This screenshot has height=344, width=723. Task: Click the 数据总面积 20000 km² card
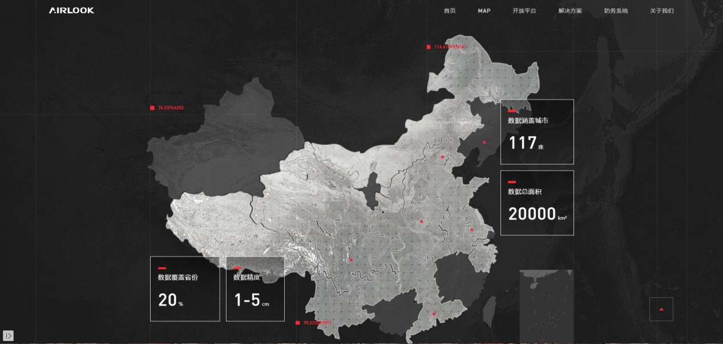537,203
